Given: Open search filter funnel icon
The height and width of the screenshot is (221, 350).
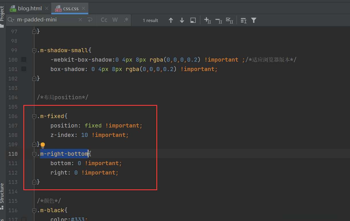Looking at the screenshot, I should click(253, 20).
